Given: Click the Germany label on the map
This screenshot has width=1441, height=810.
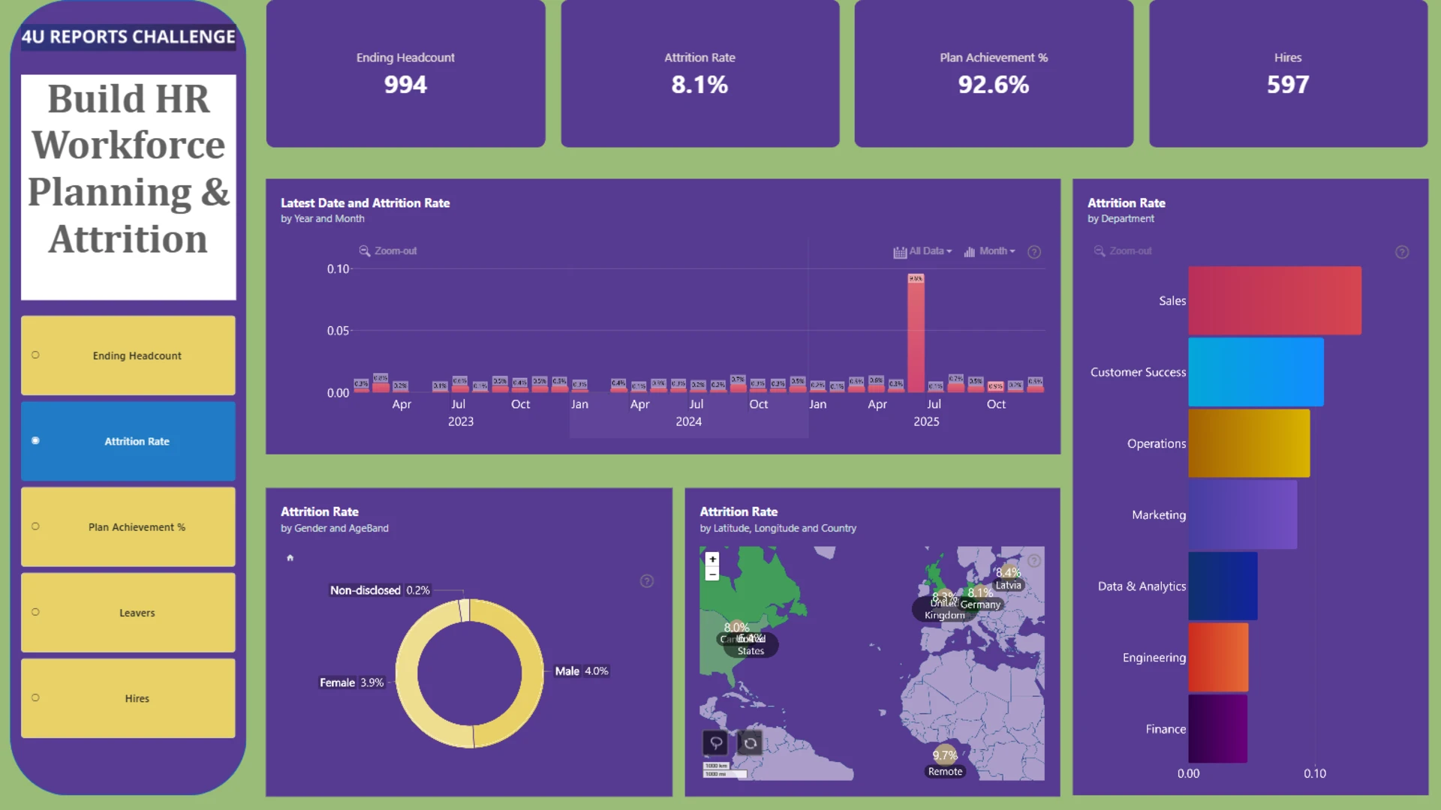Looking at the screenshot, I should tap(980, 604).
